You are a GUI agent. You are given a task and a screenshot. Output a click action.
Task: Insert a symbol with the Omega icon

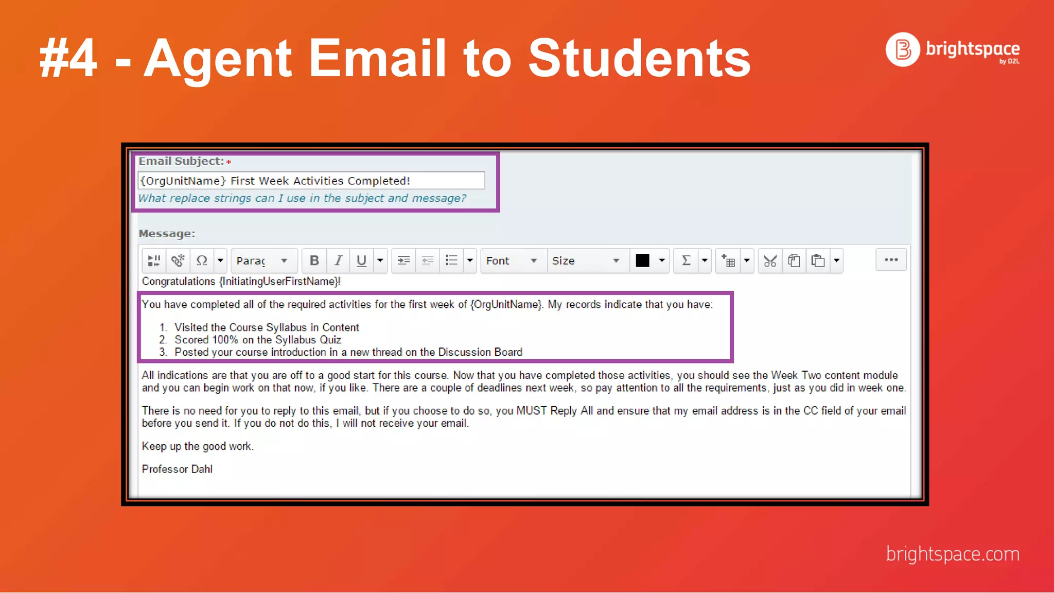pos(202,260)
